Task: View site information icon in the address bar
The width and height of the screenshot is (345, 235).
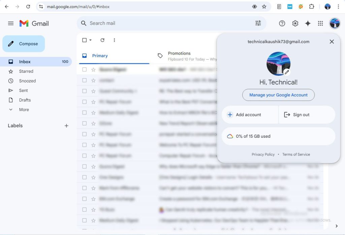Action: (x=41, y=7)
